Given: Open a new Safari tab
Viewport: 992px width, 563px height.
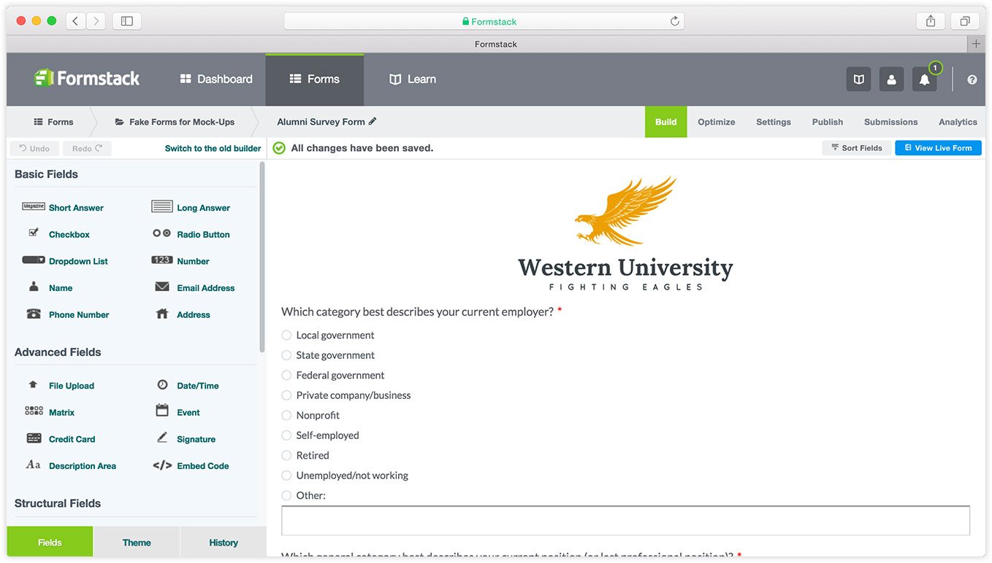Looking at the screenshot, I should pos(976,44).
